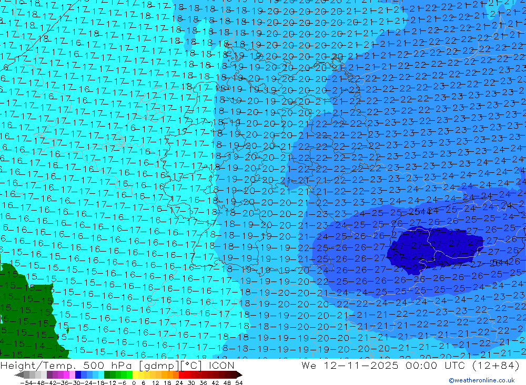Open the weatheronline.co.uk copyright link

[x=481, y=380]
